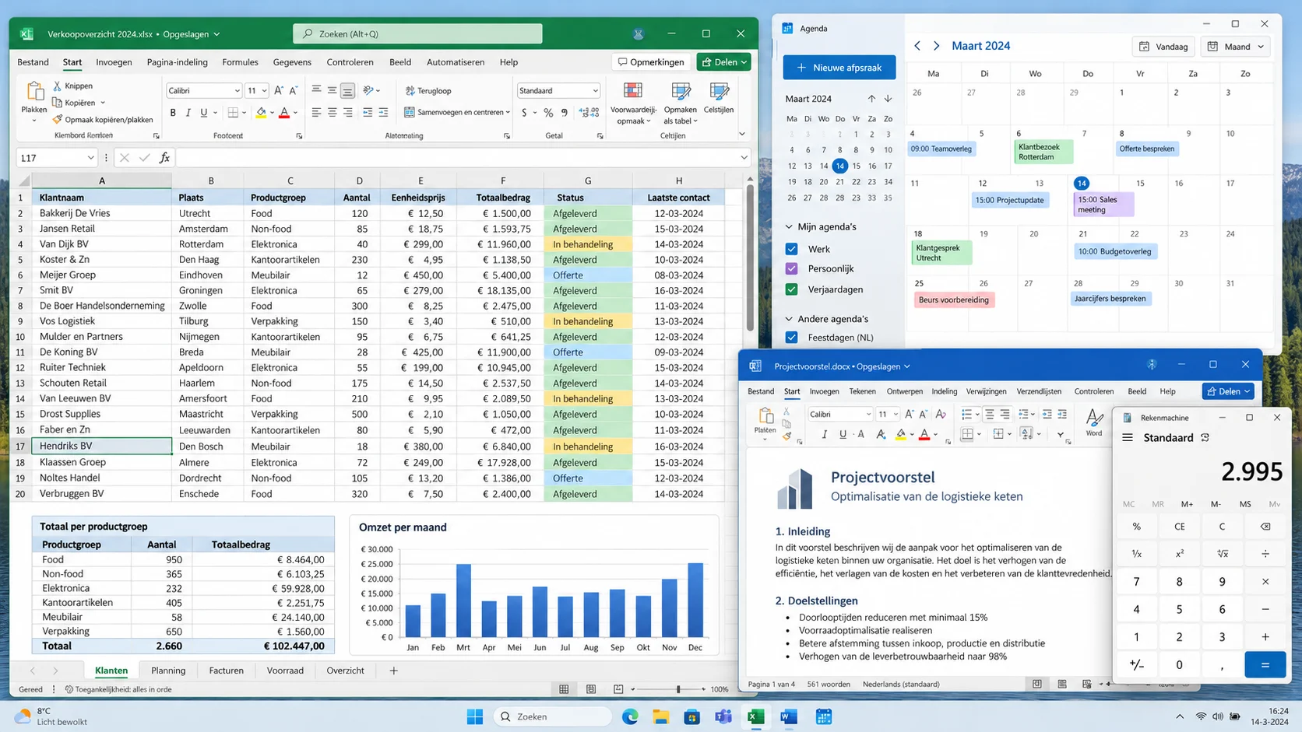
Task: Click the backspace key in Rekenmachine
Action: tap(1265, 527)
